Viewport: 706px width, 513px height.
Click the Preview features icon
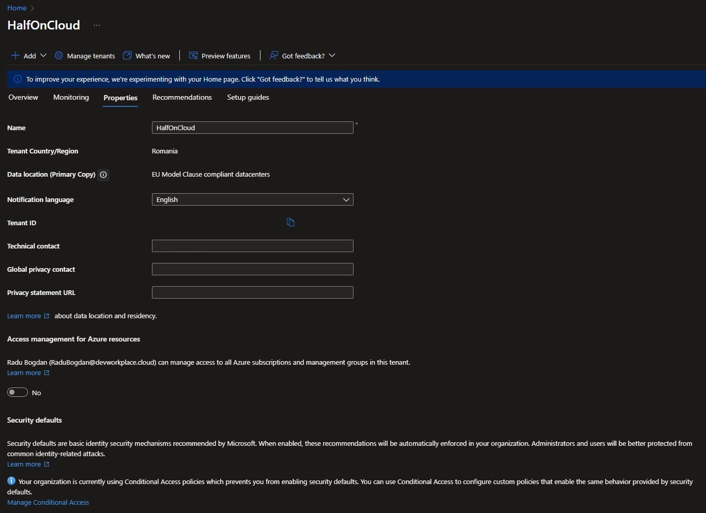[x=193, y=56]
